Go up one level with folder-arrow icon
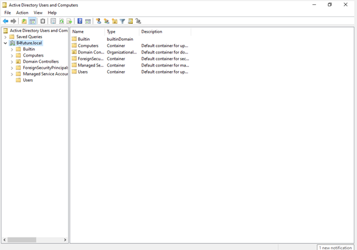The width and height of the screenshot is (357, 250). coord(24,21)
